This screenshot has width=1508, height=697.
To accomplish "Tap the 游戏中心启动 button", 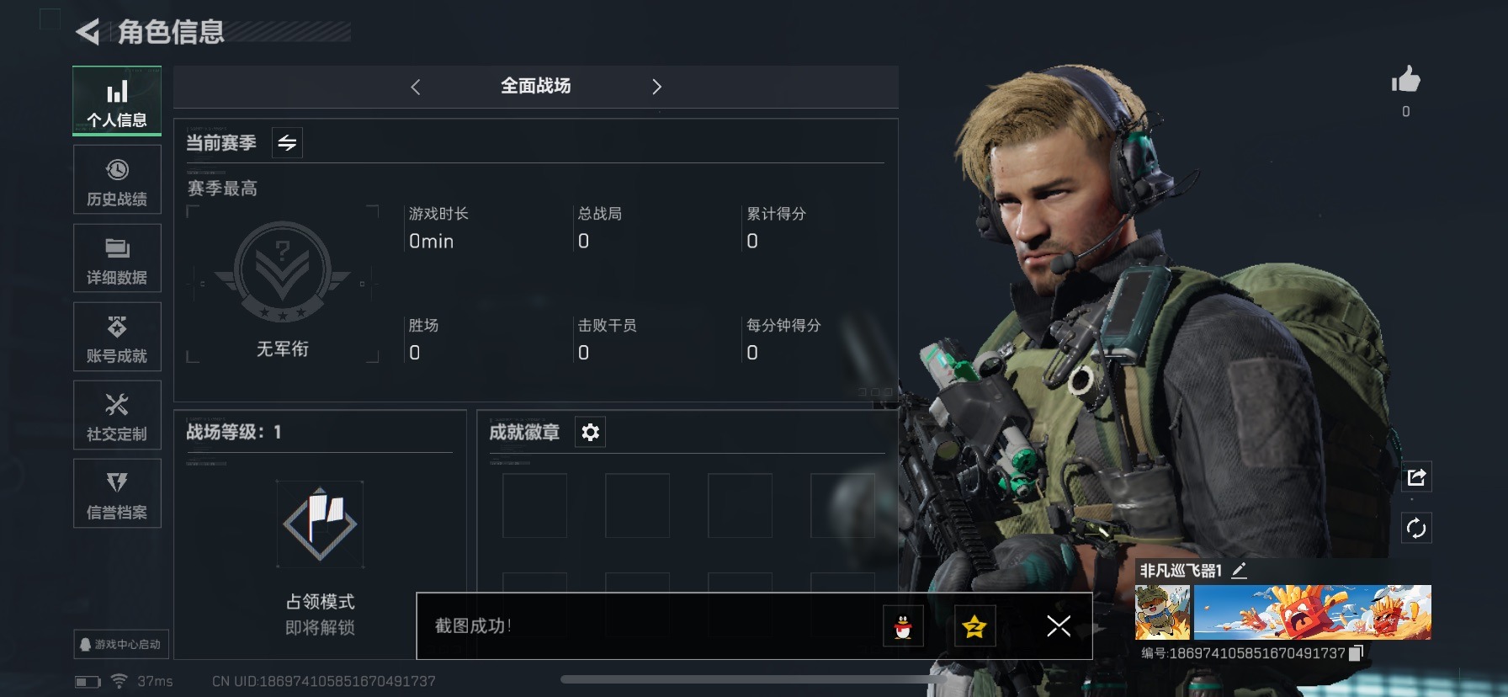I will click(x=121, y=644).
